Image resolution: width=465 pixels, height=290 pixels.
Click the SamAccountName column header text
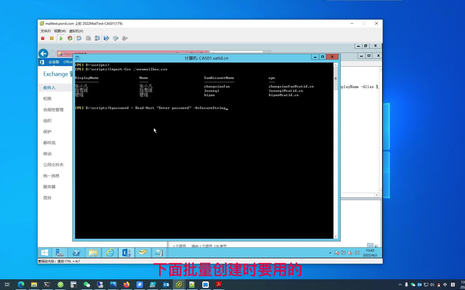(x=219, y=78)
